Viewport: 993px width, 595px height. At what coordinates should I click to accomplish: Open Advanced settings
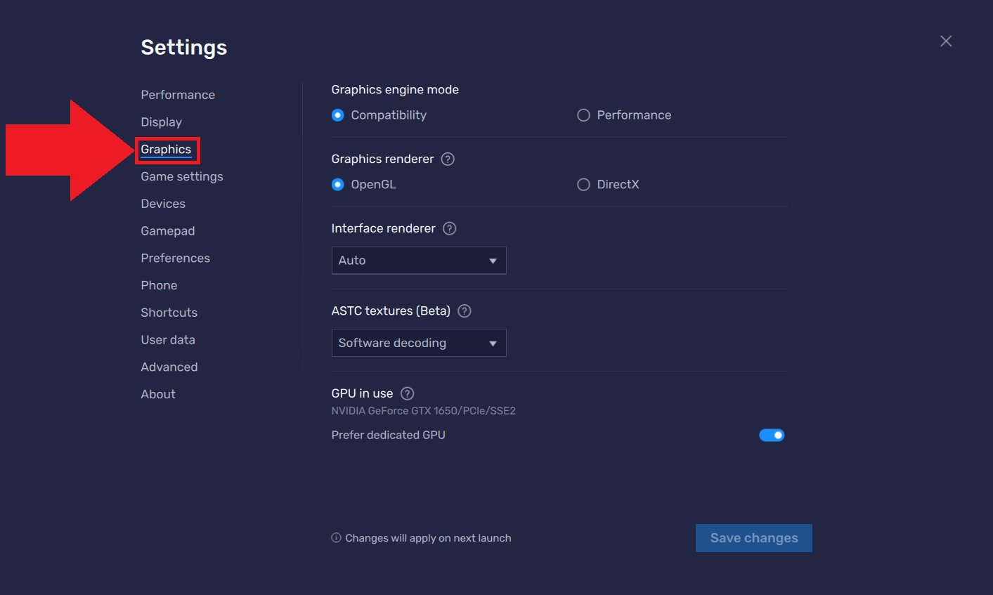[x=169, y=366]
